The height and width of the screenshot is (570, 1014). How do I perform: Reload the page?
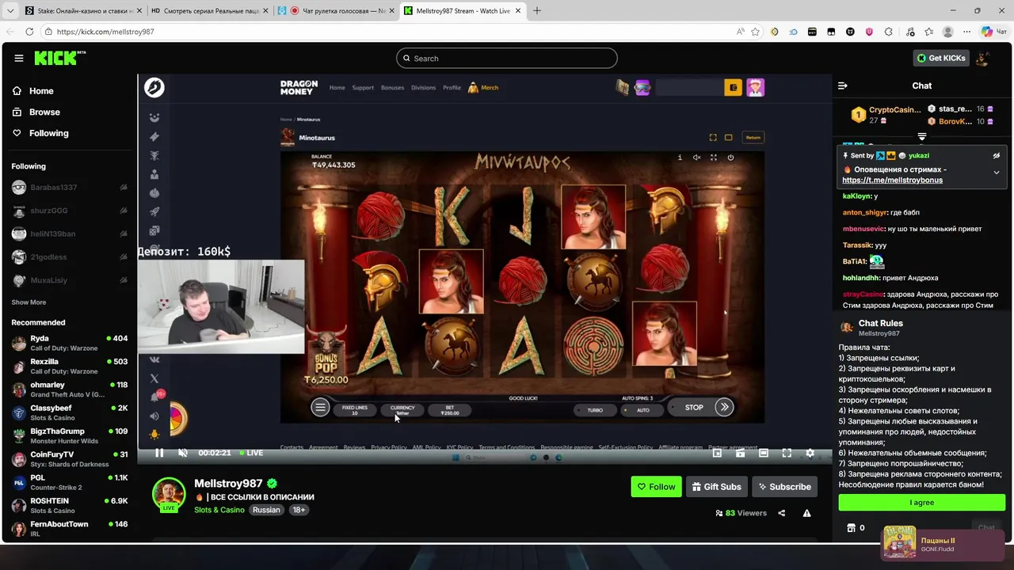coord(29,32)
